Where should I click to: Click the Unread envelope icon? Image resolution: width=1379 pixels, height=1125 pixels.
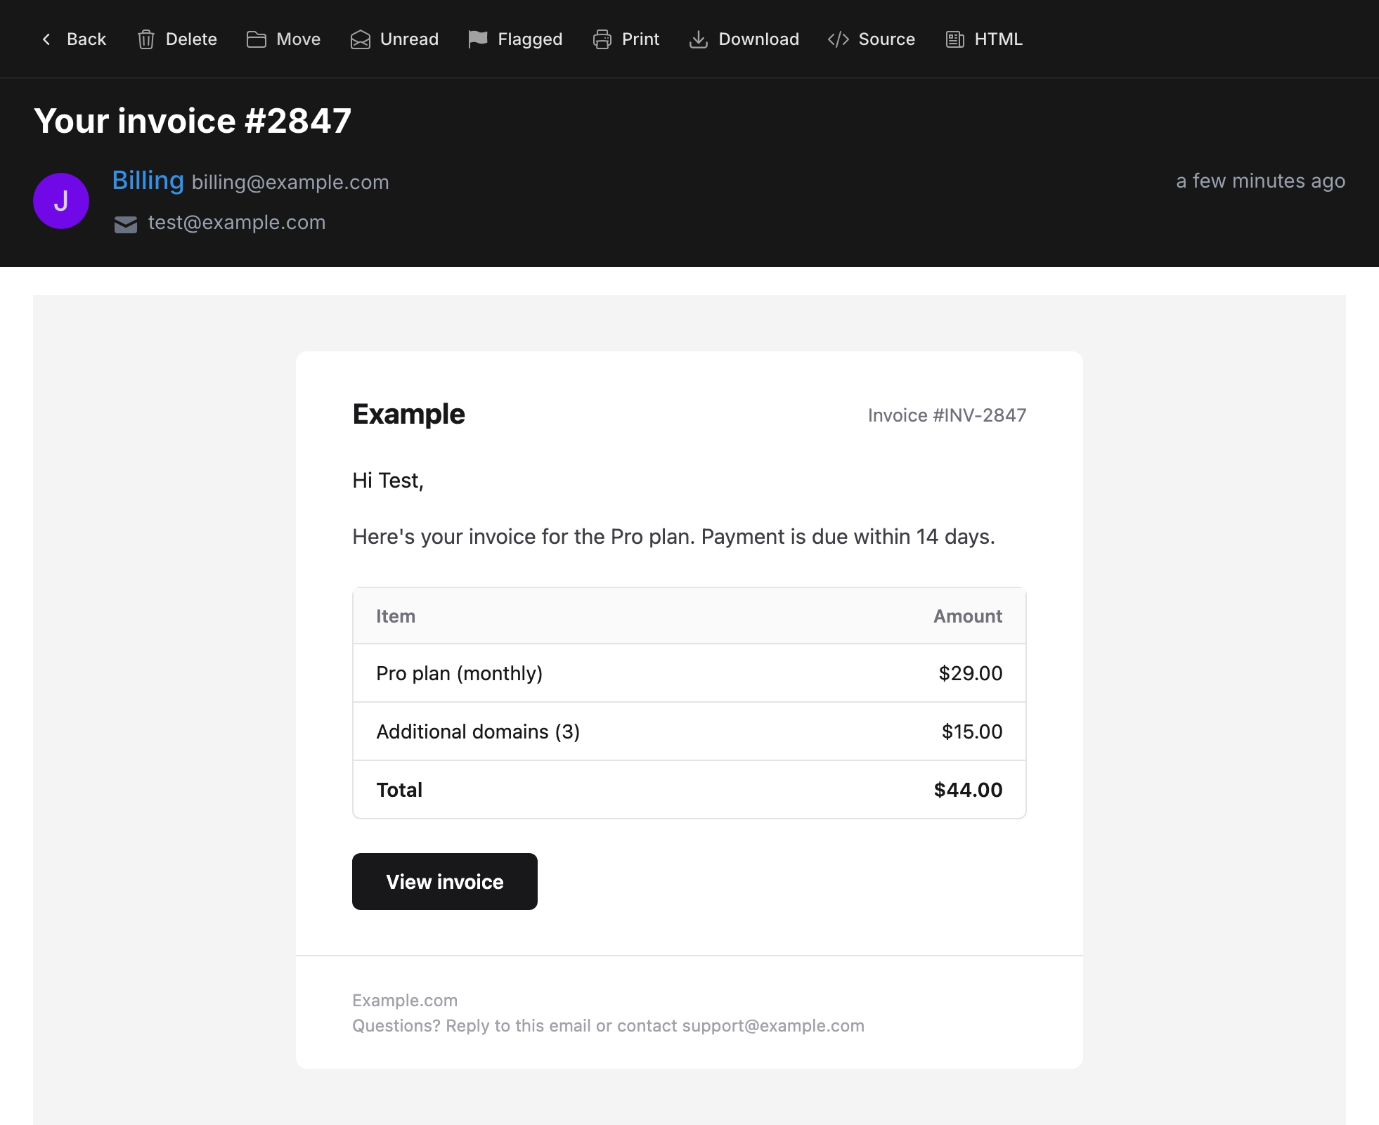coord(361,39)
